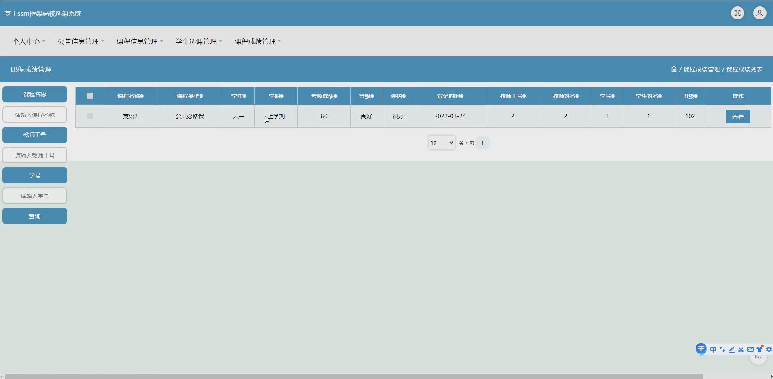This screenshot has height=379, width=773.
Task: Click the 课程成绩管理 page heading
Action: point(31,69)
